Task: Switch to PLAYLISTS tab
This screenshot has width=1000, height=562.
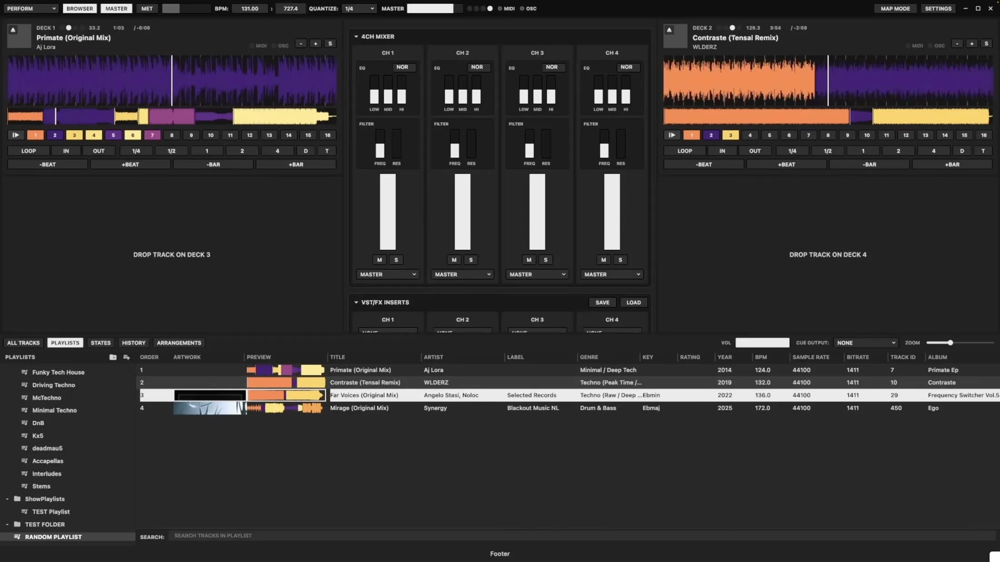Action: [65, 343]
